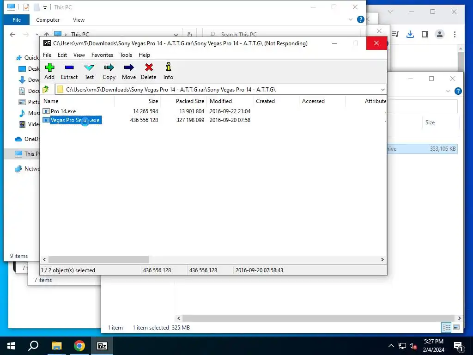This screenshot has height=355, width=473.
Task: Open the Chrome three-dot menu
Action: coord(455,34)
